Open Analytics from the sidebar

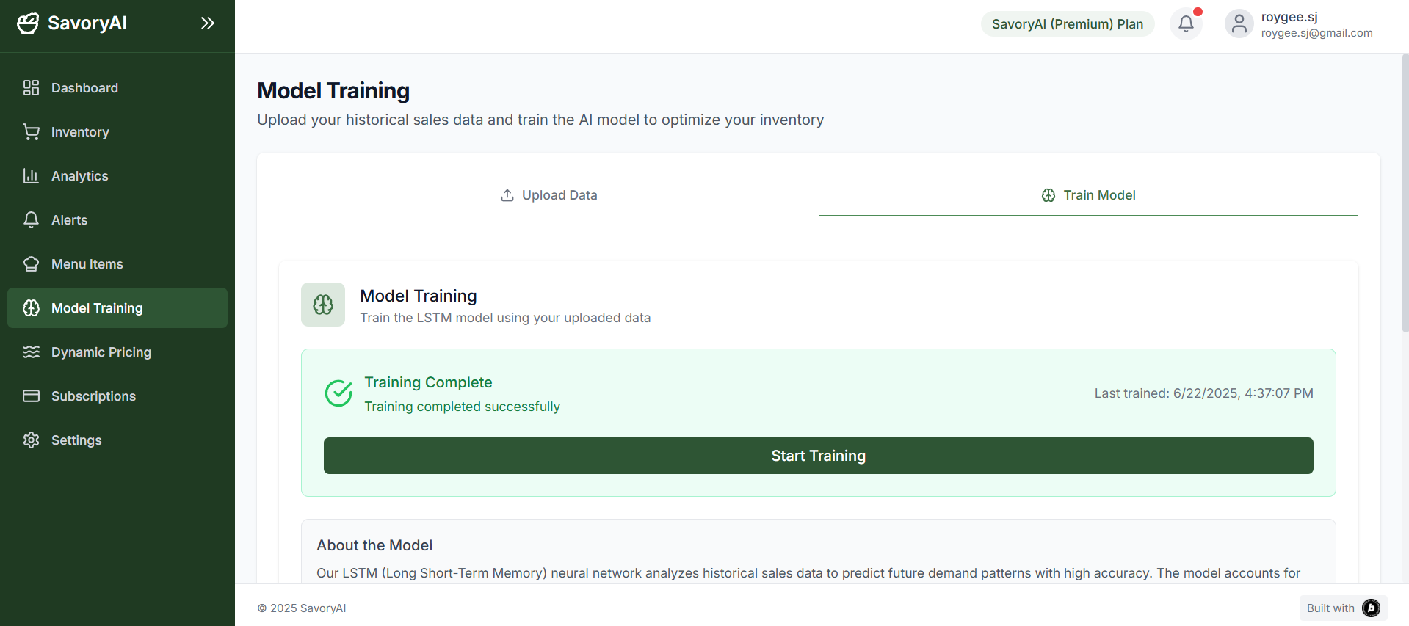pos(117,176)
